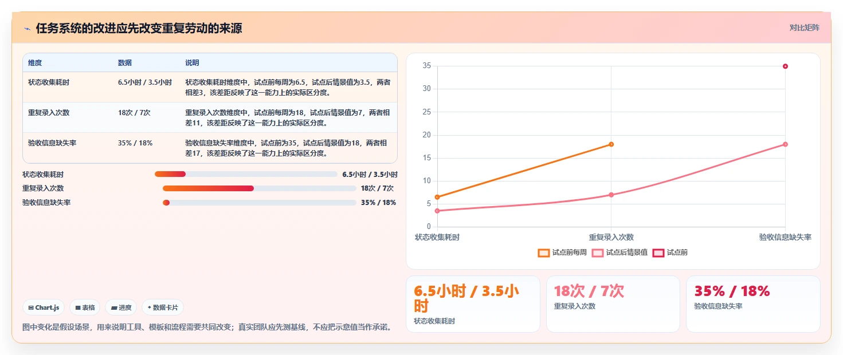Click the description text for 状态收集耗时 row
This screenshot has height=355, width=843.
point(288,87)
